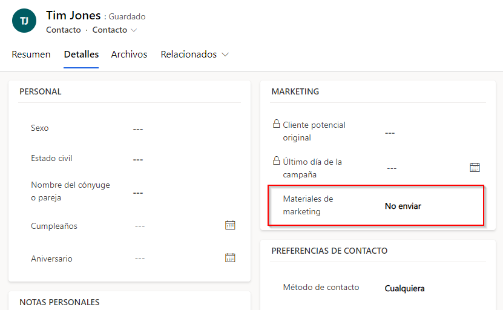The height and width of the screenshot is (310, 503).
Task: Click the Guardado status text
Action: pos(127,17)
